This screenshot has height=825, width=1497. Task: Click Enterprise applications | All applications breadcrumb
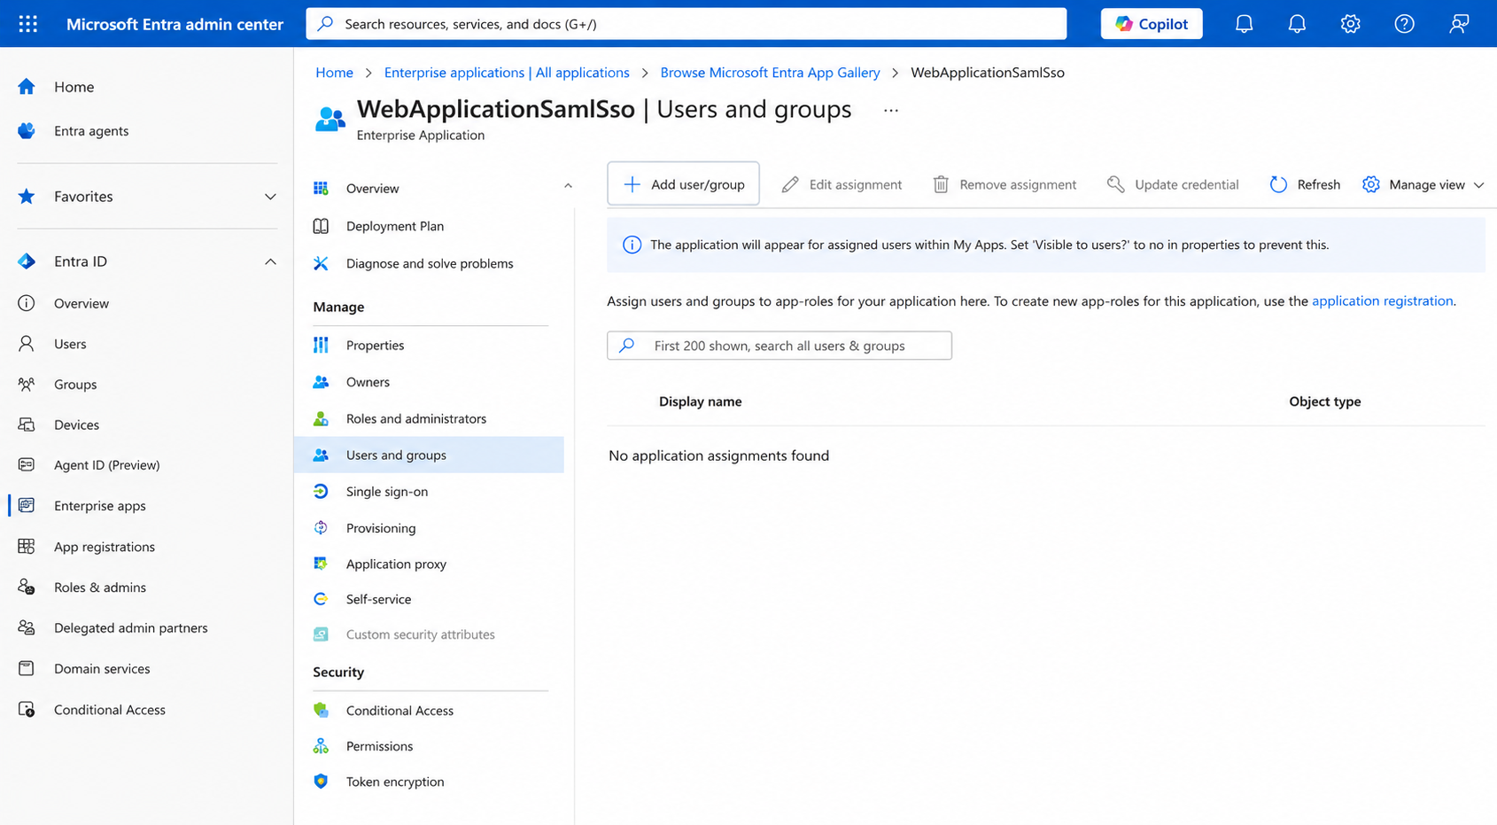tap(507, 73)
